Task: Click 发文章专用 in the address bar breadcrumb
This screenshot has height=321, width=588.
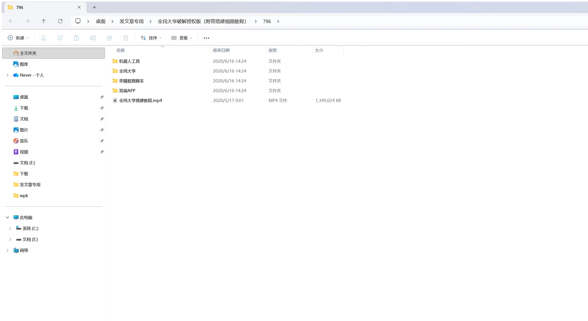Action: coord(132,21)
